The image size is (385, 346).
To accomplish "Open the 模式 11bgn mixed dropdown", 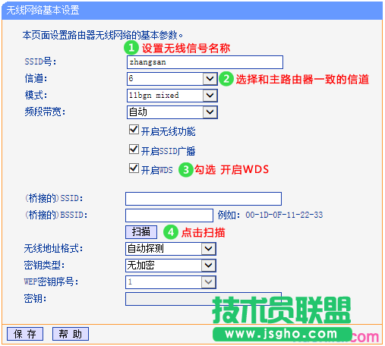I will coord(172,96).
